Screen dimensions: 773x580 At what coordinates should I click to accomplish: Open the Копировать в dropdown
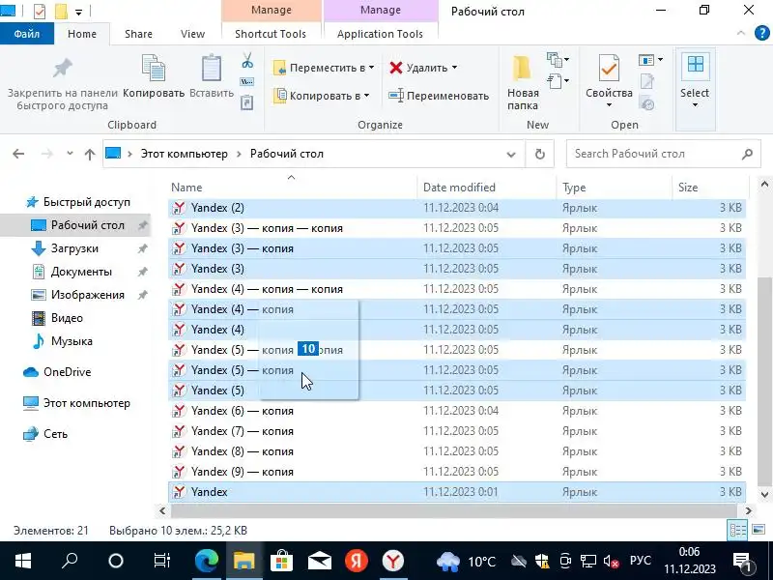(x=322, y=96)
